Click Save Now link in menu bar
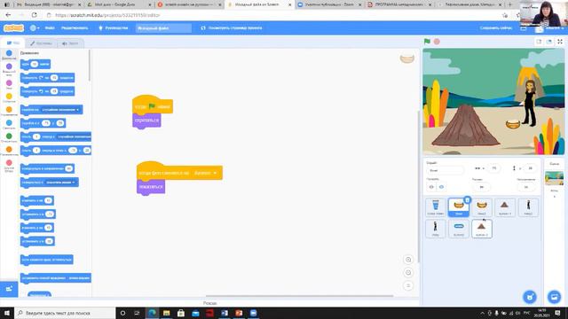This screenshot has width=568, height=319. click(495, 27)
